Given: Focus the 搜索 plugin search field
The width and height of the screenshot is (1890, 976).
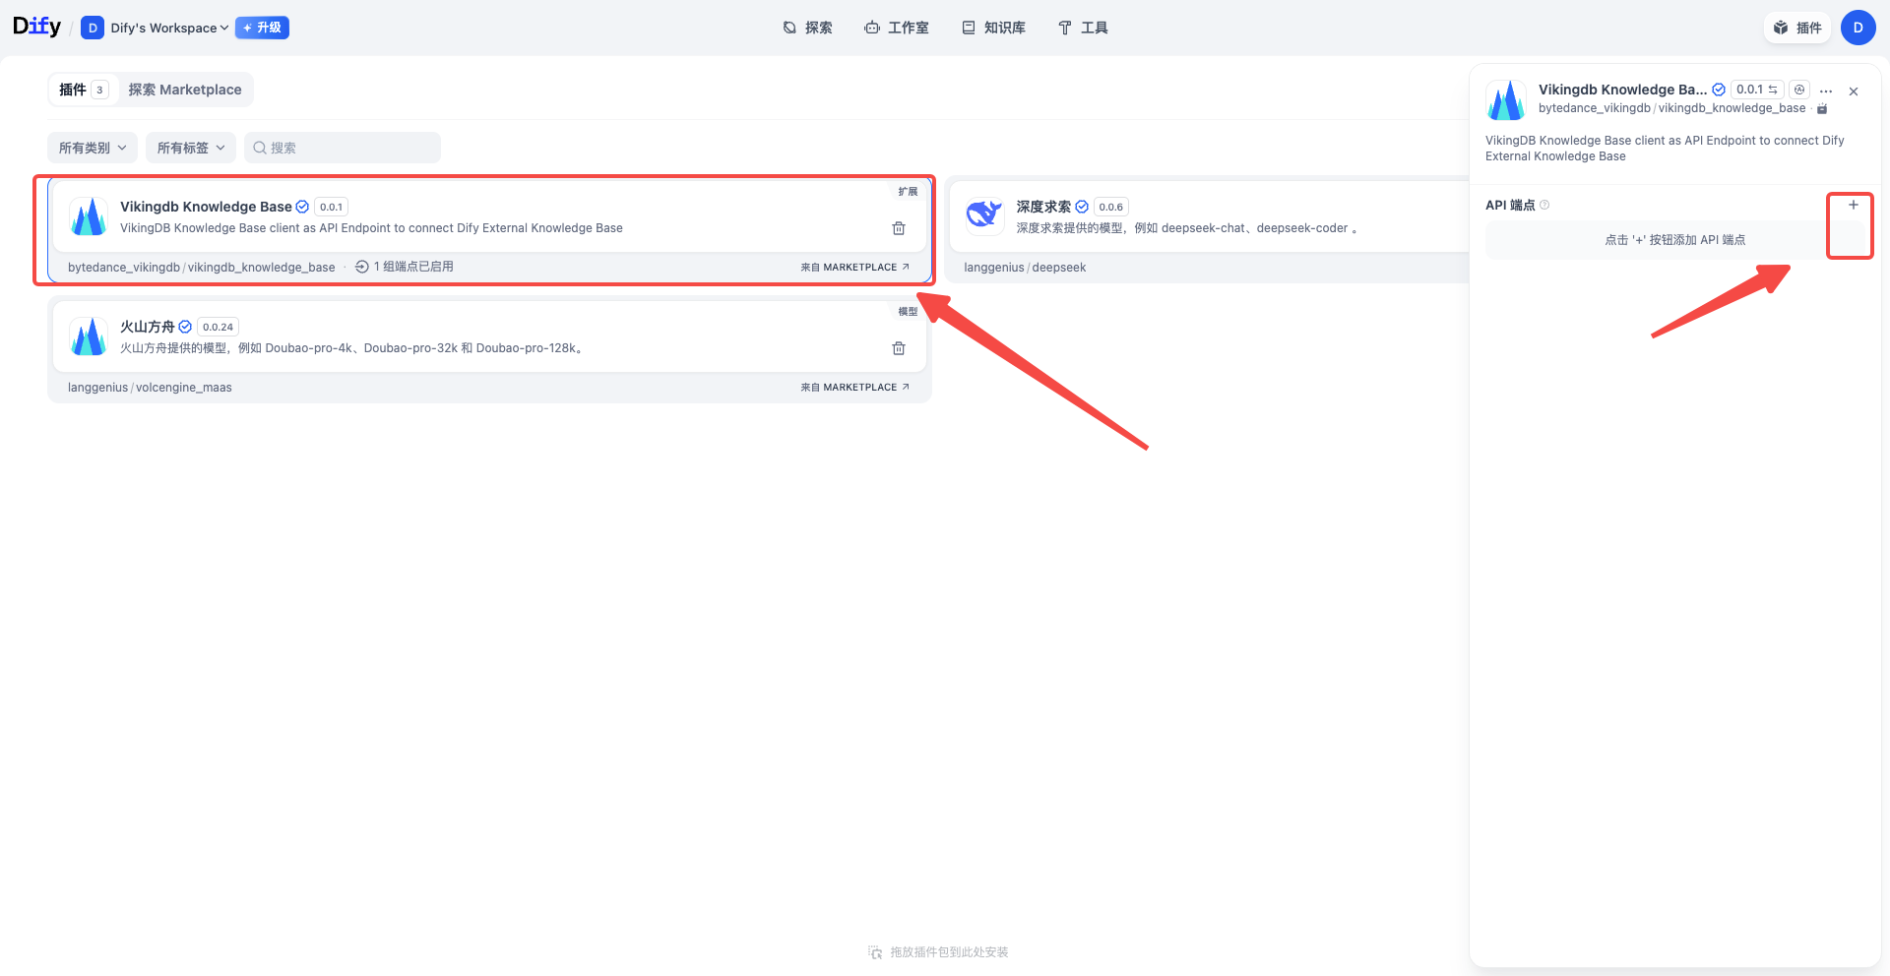Looking at the screenshot, I should pyautogui.click(x=343, y=148).
